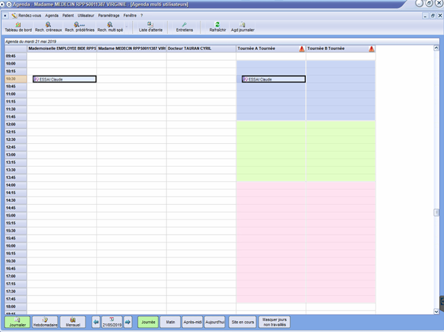
Task: Toggle the Matin time filter
Action: point(170,322)
